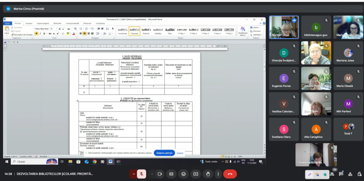Show paragraph marks pilcrow icon
Screen dimensions: 364x181
click(x=113, y=29)
